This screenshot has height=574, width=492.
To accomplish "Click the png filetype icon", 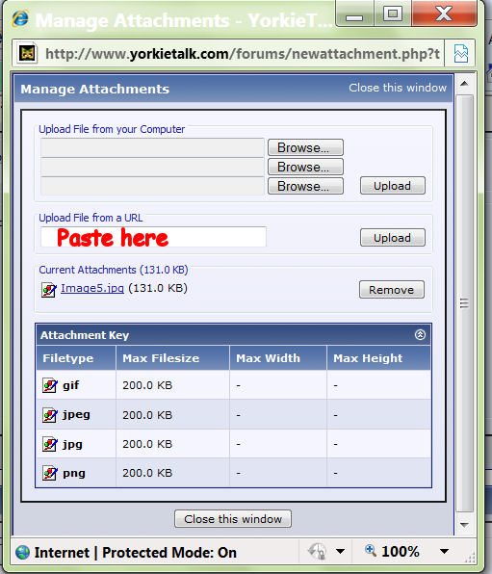I will [x=49, y=473].
